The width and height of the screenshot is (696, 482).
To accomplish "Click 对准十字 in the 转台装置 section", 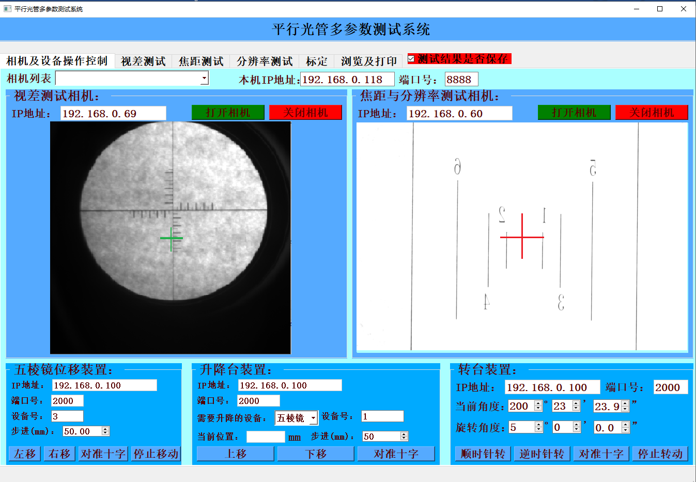I will click(x=601, y=454).
